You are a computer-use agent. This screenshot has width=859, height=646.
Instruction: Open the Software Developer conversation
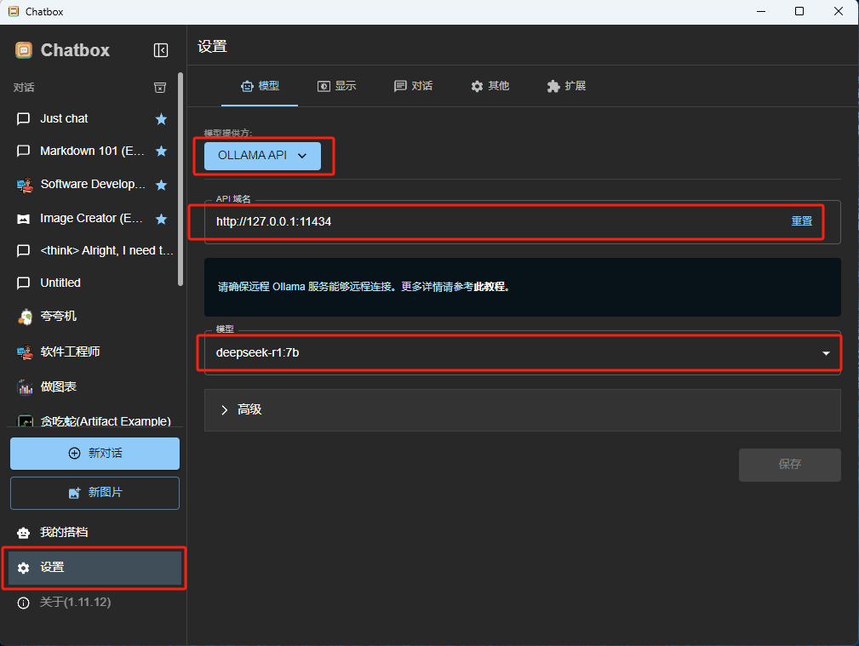pyautogui.click(x=92, y=185)
